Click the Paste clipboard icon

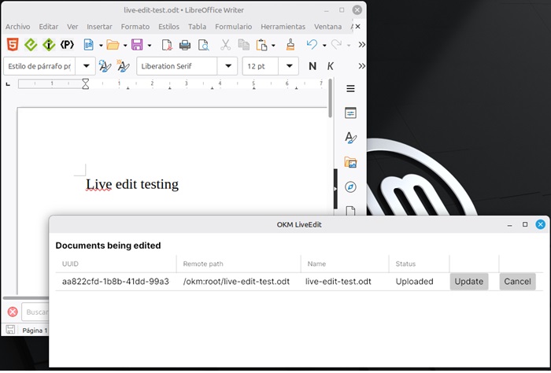tap(262, 45)
